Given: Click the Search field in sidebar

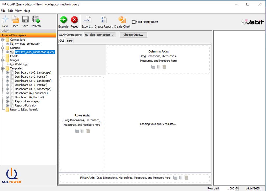Looking at the screenshot, I should tap(28, 31).
